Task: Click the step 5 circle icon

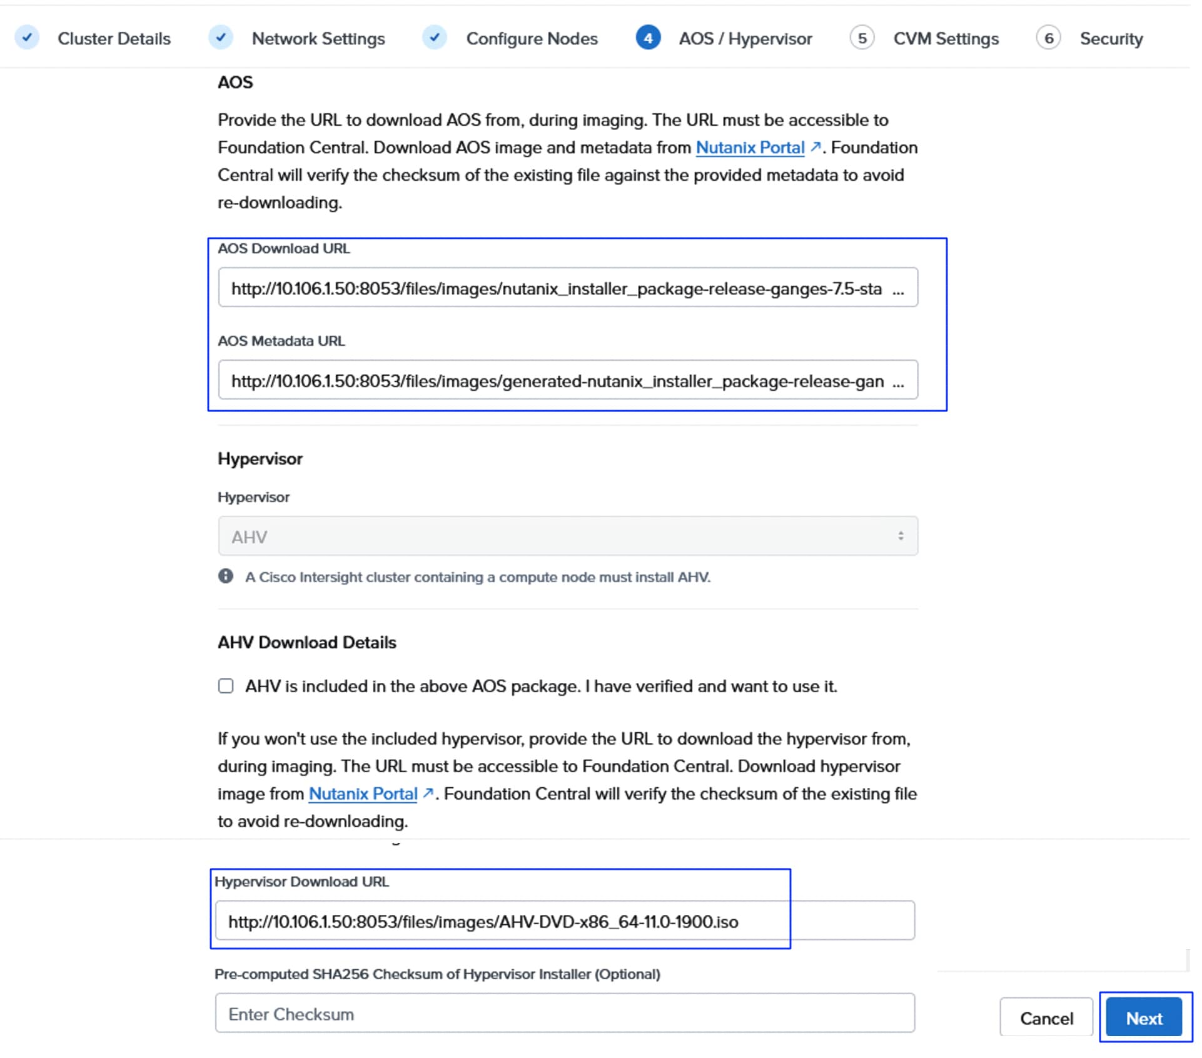Action: (862, 38)
